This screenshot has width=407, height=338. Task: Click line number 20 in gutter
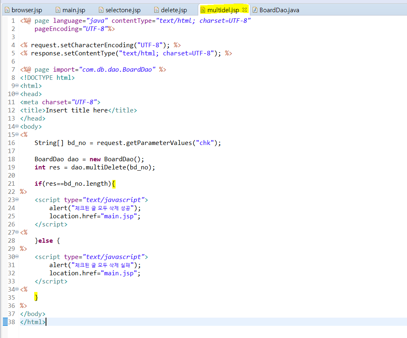11,176
